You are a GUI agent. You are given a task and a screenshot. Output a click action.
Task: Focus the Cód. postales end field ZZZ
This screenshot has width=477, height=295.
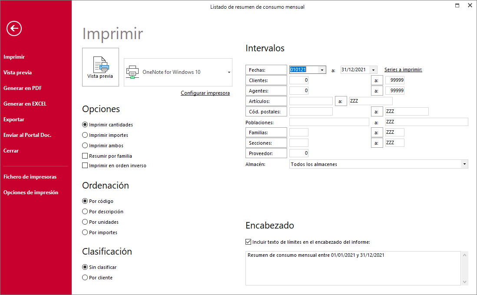[407, 111]
